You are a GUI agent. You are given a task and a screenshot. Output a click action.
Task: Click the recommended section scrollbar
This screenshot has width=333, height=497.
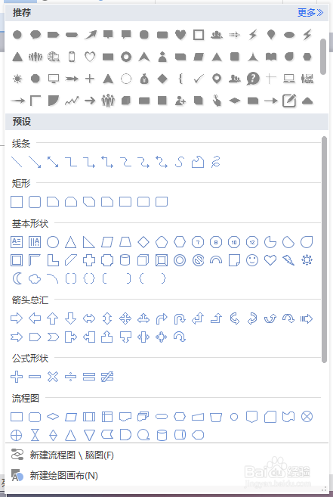coord(323,57)
